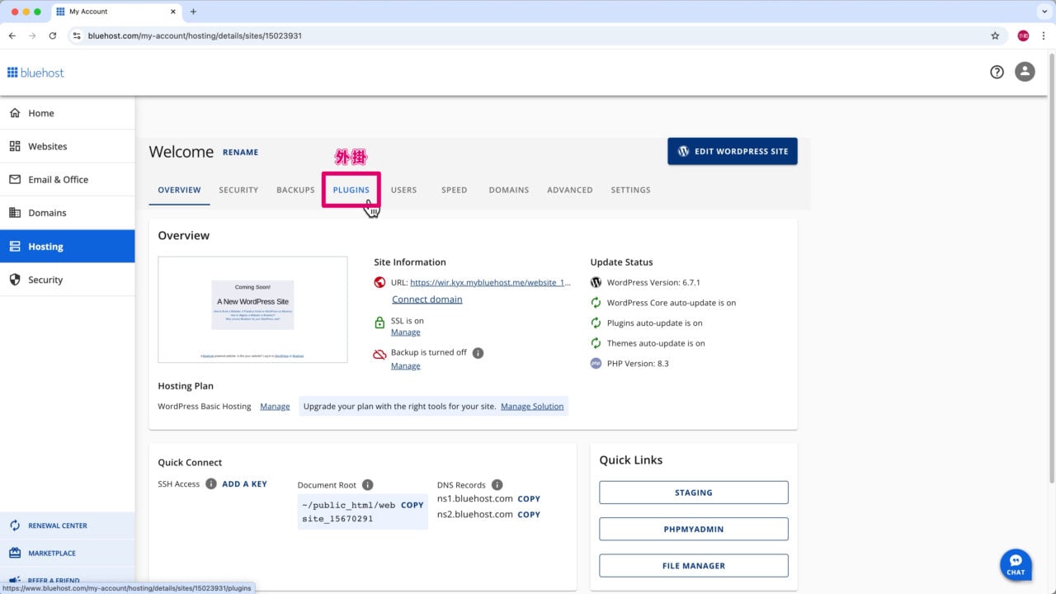The width and height of the screenshot is (1056, 594).
Task: Click Rename next to Welcome
Action: 240,153
